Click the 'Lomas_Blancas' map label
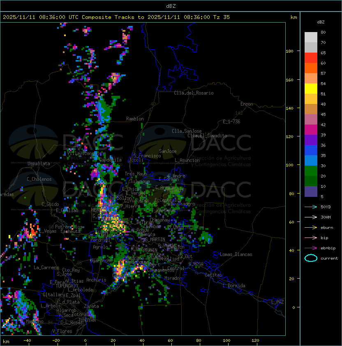Viewport: 342px width, 346px height. (236, 254)
